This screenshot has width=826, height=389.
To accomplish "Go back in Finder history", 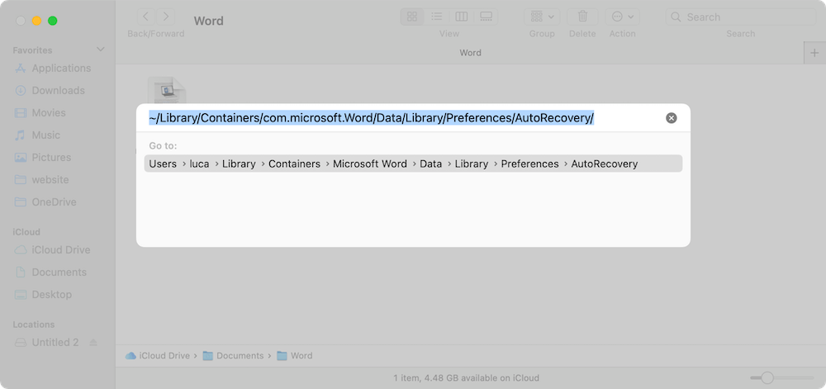I will tap(146, 17).
